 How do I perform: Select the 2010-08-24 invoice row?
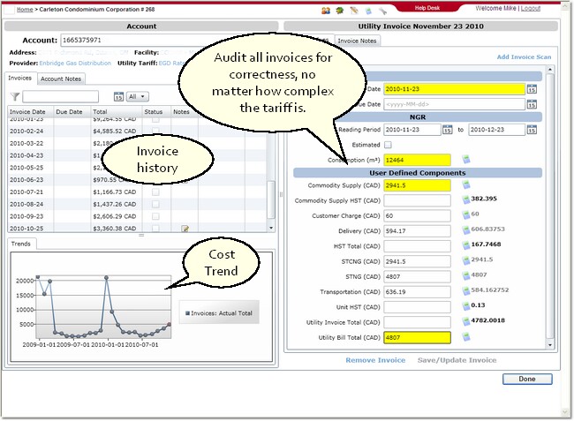tap(137, 204)
